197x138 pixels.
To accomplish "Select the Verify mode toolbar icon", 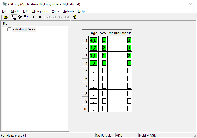I will coord(26,17).
